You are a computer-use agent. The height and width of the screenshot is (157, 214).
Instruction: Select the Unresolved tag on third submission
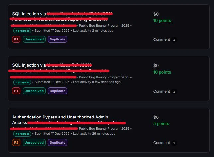pyautogui.click(x=34, y=142)
